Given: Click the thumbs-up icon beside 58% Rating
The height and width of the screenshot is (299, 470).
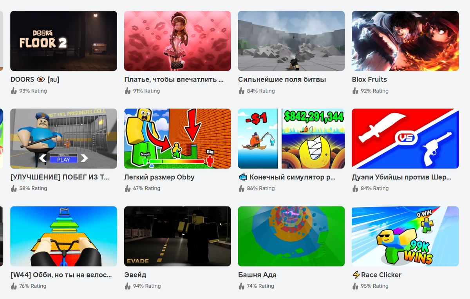Looking at the screenshot, I should (x=14, y=188).
